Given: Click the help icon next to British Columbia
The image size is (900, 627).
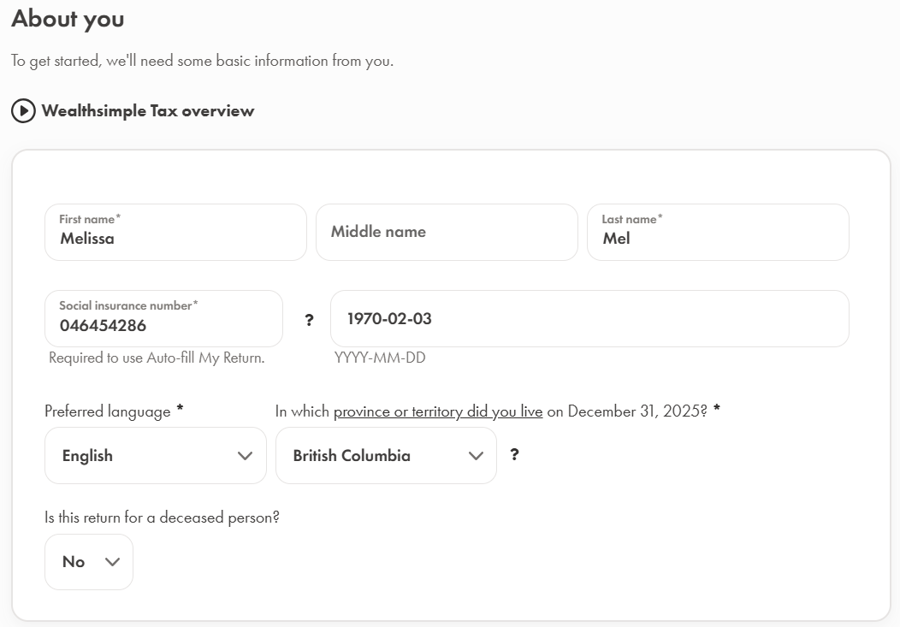Looking at the screenshot, I should coord(514,455).
